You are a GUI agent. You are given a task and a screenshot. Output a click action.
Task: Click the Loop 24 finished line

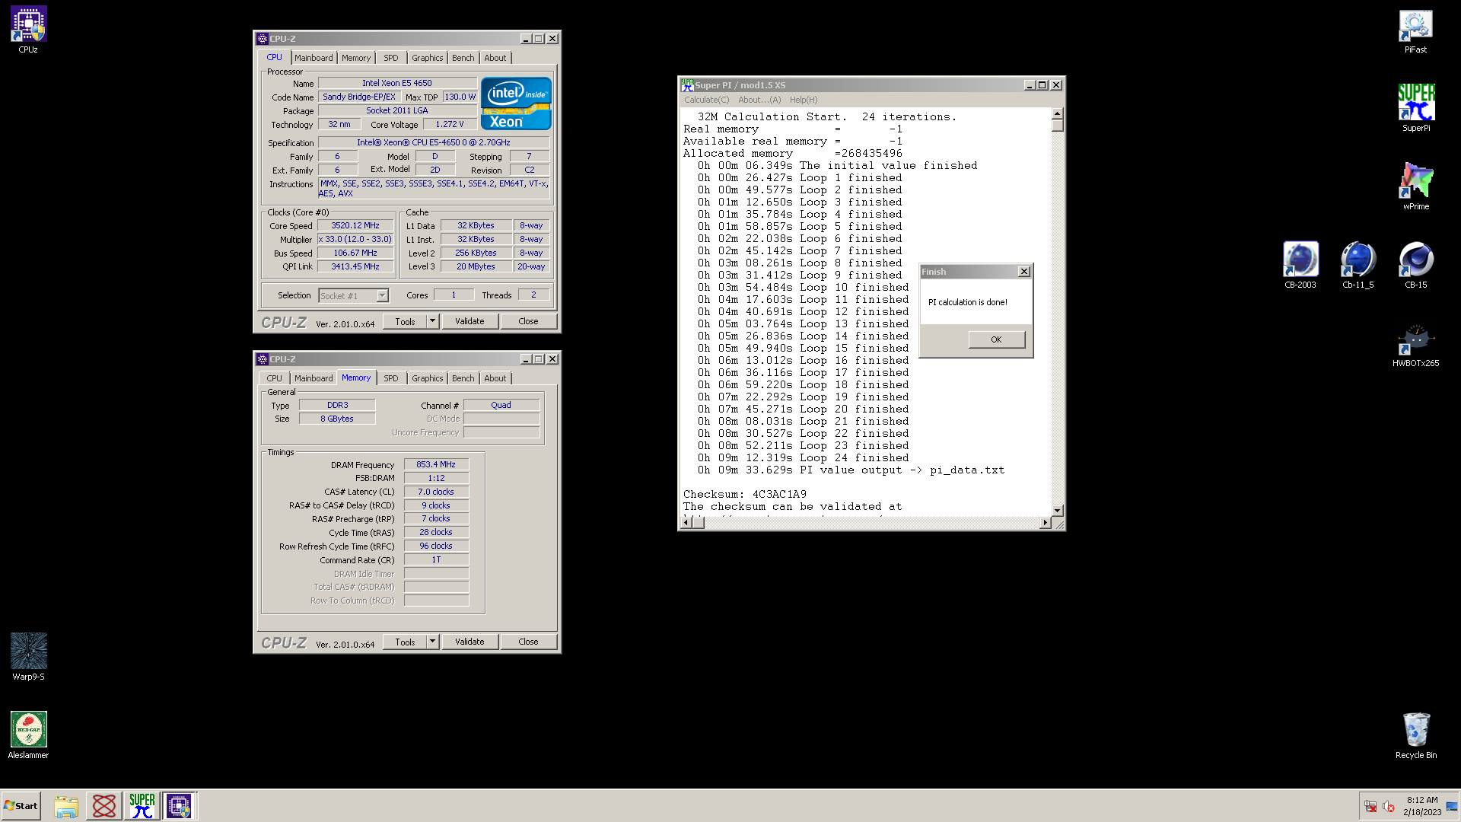(x=803, y=457)
